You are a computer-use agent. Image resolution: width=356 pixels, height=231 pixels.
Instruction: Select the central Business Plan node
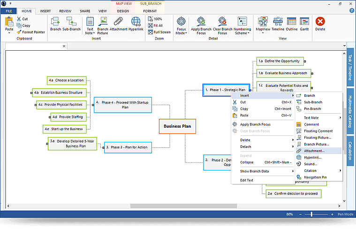point(177,126)
